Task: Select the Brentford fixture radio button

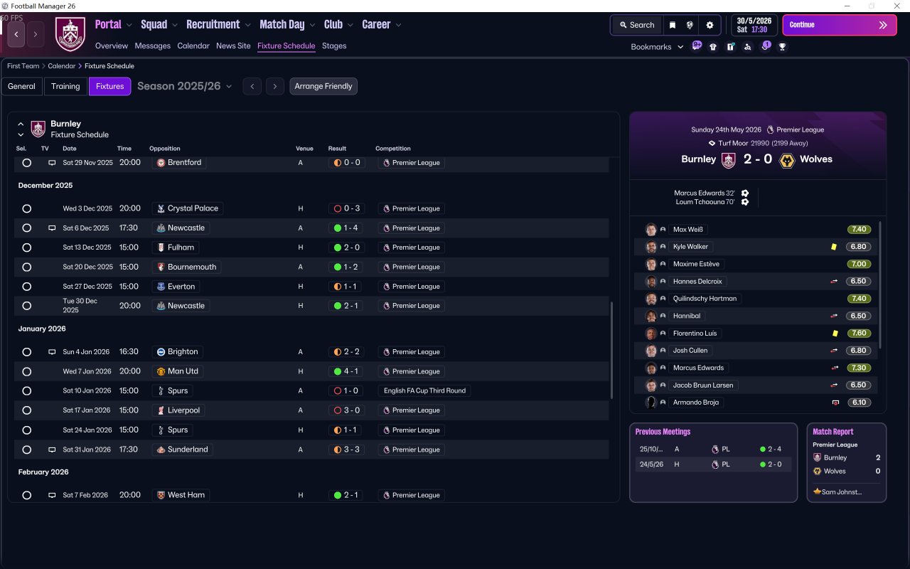Action: point(26,163)
